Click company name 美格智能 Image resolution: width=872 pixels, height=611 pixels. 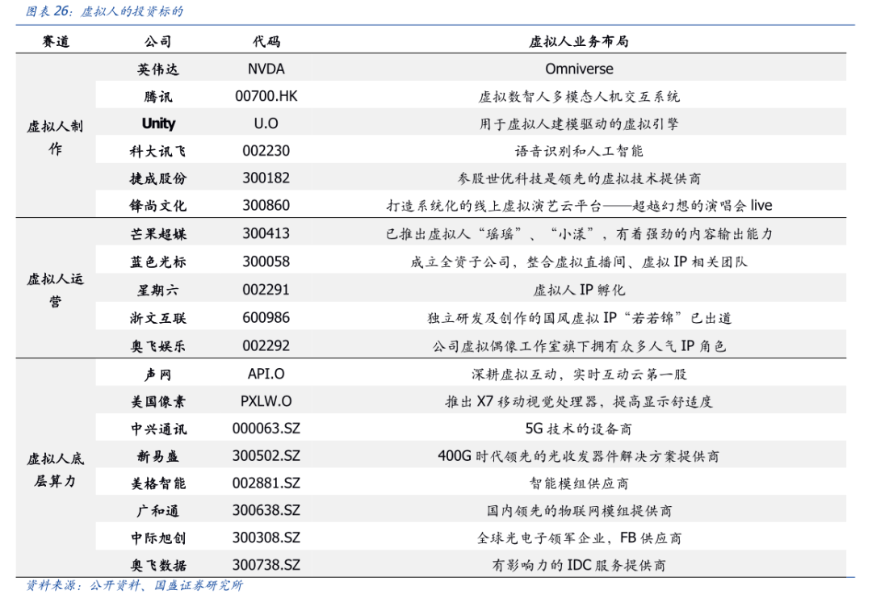(x=158, y=483)
